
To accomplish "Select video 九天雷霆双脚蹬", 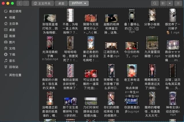I will click(152, 47).
